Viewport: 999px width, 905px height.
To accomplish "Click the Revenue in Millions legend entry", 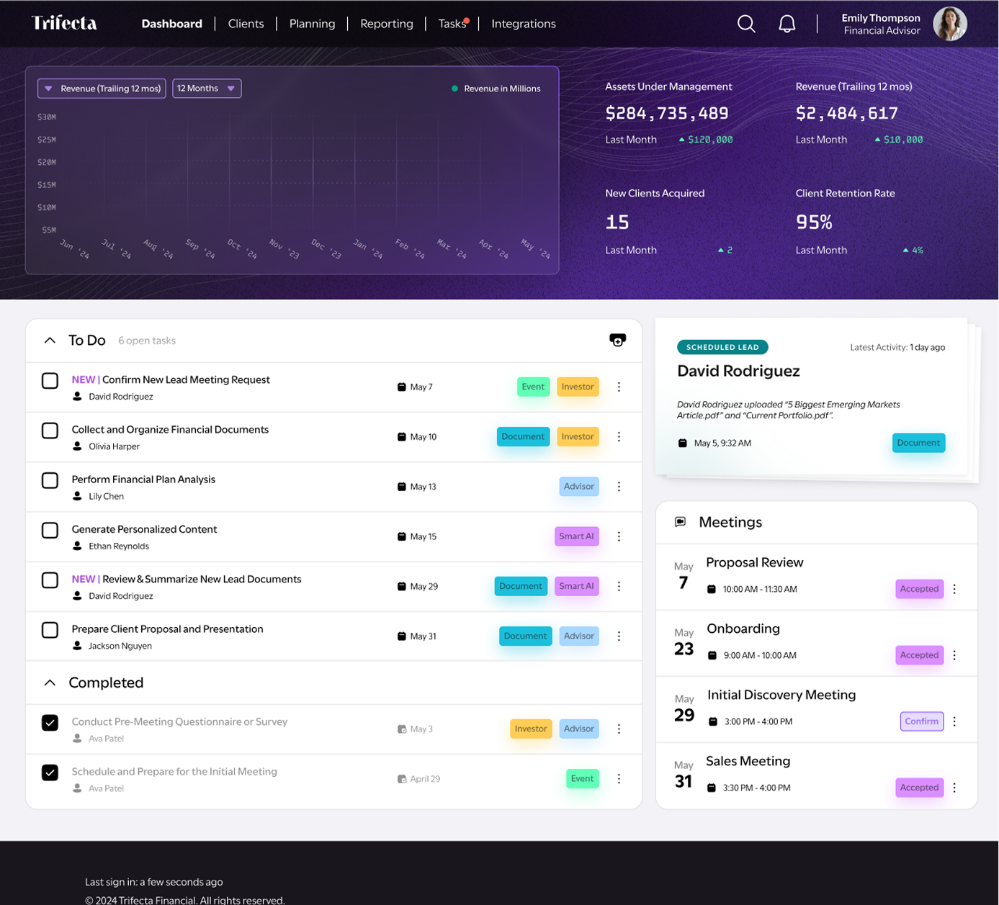I will (x=496, y=89).
